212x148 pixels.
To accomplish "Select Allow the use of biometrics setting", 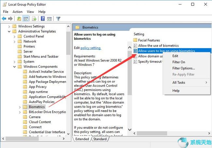I will pos(158,46).
